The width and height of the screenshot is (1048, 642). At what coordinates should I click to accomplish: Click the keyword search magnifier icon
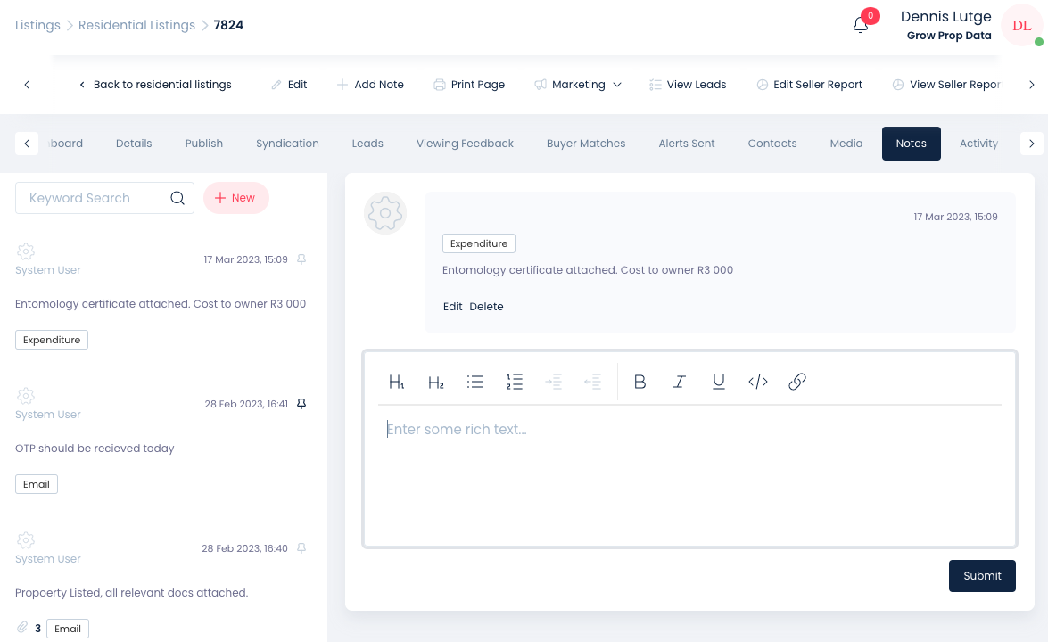click(177, 198)
